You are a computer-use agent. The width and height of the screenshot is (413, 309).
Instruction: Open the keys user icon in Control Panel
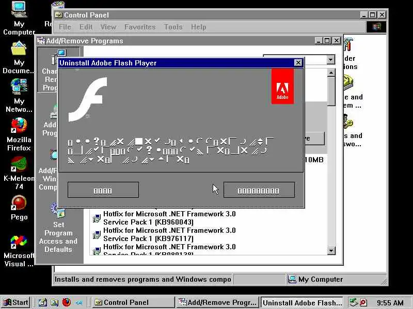[348, 122]
